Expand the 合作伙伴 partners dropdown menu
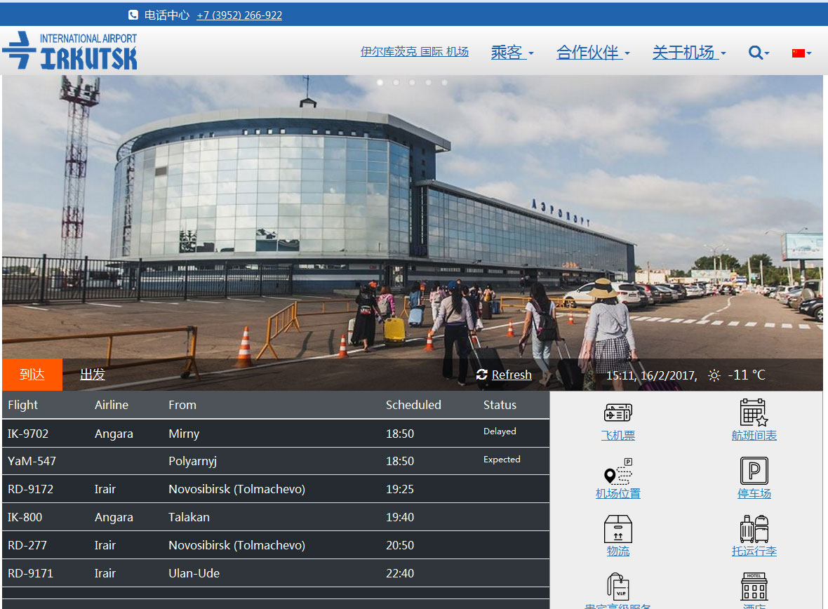 tap(593, 53)
